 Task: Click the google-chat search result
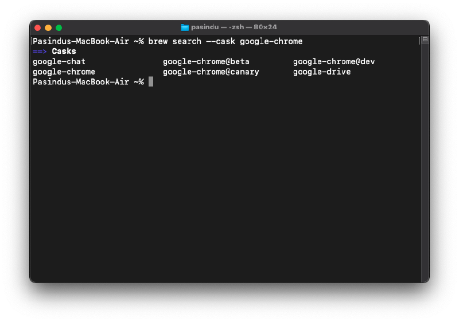[x=59, y=61]
